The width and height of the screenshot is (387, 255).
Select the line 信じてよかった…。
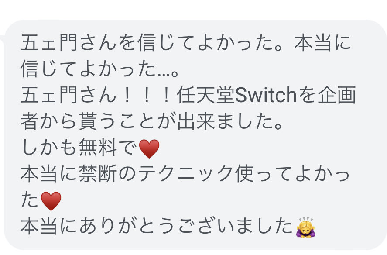point(99,69)
